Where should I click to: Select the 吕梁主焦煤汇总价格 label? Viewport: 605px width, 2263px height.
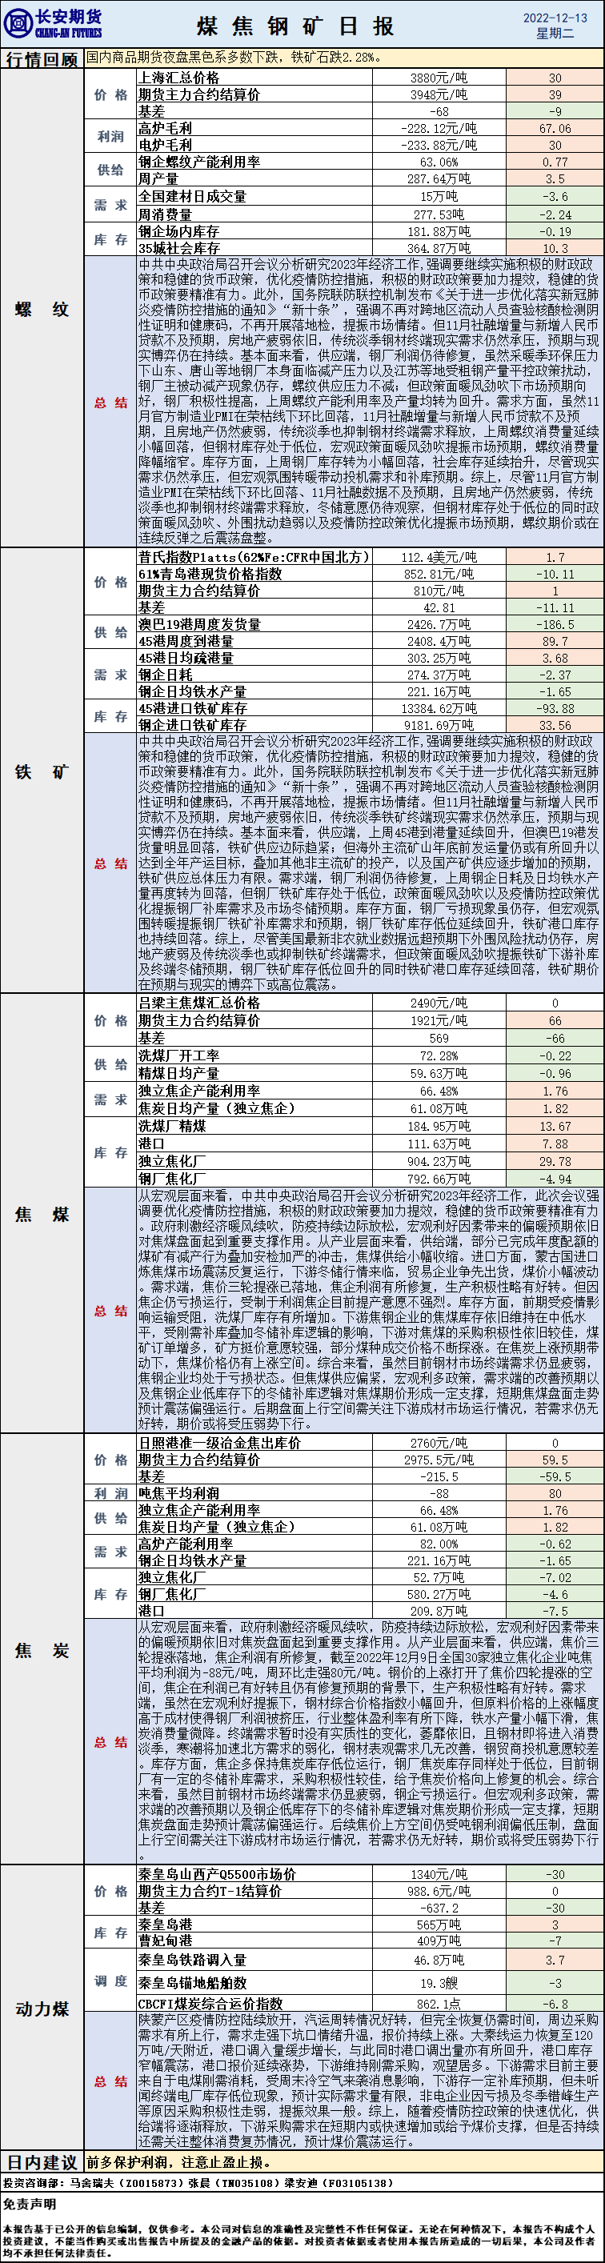(x=198, y=1003)
